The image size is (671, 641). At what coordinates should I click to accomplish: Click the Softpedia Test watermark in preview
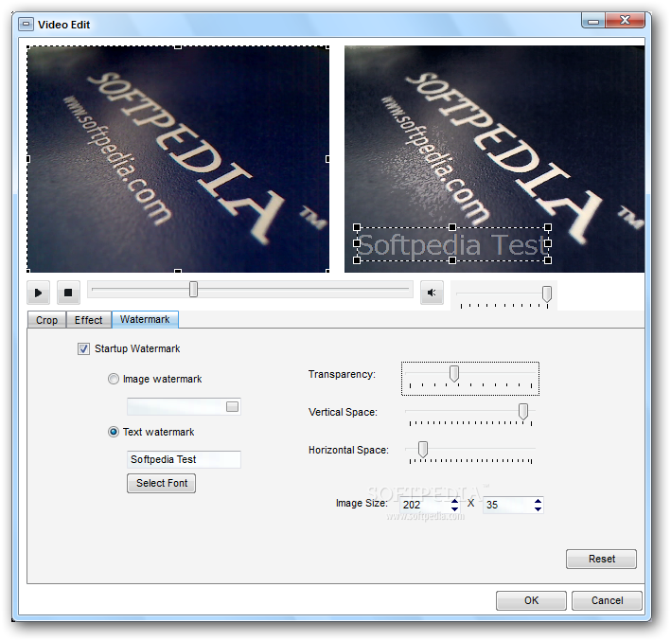452,244
